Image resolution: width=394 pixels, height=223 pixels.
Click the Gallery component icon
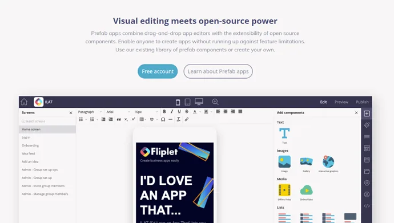[306, 162]
